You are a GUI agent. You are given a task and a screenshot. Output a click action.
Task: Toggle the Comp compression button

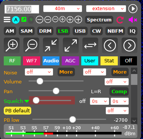(x=119, y=92)
